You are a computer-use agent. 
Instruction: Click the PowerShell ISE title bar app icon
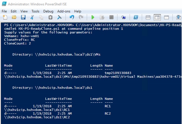pyautogui.click(x=4, y=4)
